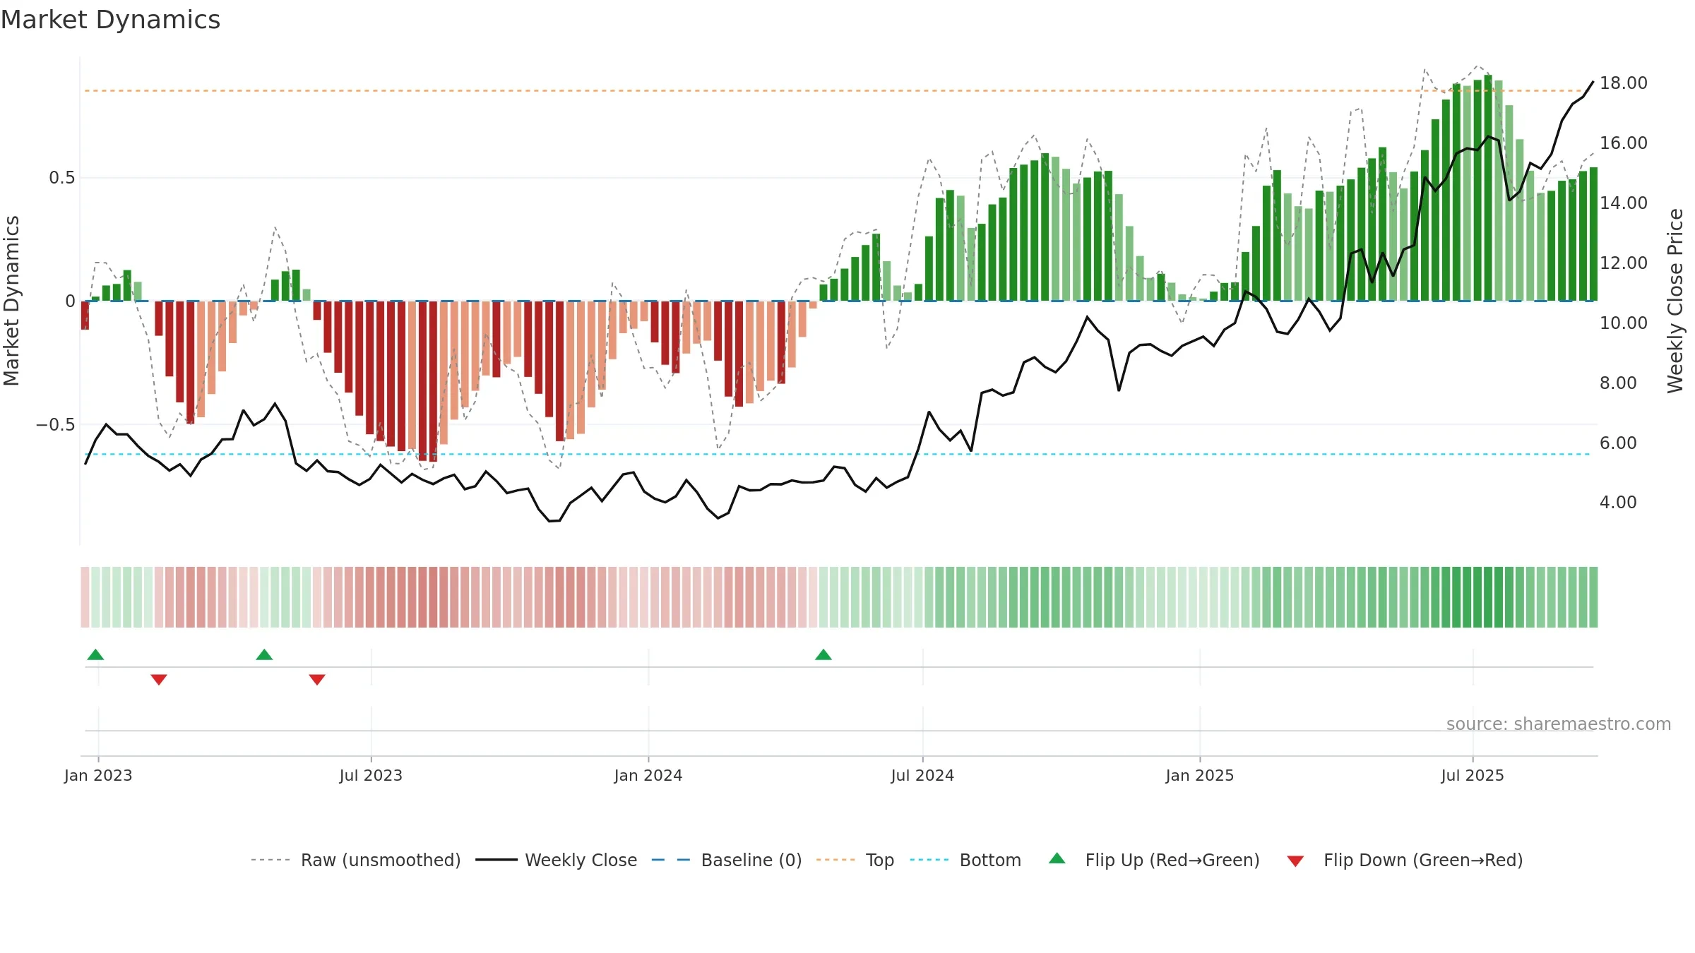Click the Jan 2023 axis label

point(98,775)
